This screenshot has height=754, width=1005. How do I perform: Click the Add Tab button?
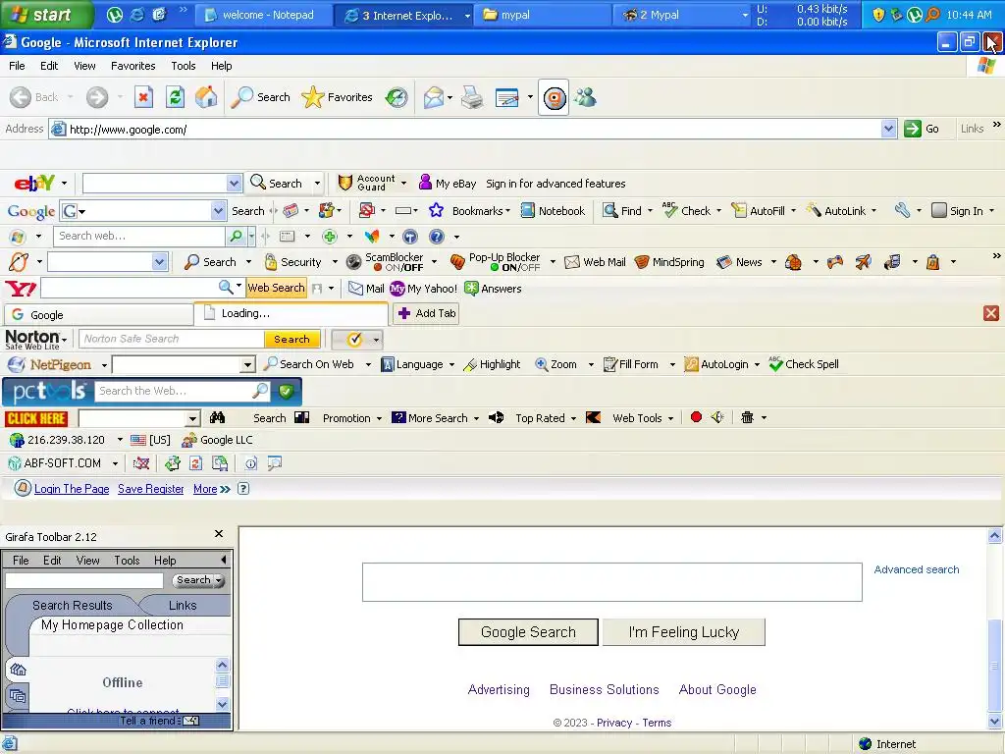[427, 313]
